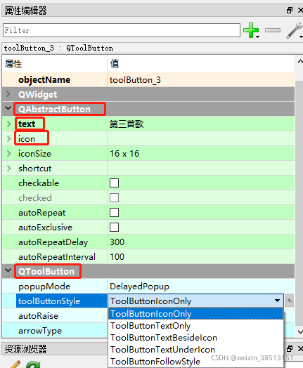Expand the icon property row
This screenshot has width=303, height=368.
click(x=9, y=138)
